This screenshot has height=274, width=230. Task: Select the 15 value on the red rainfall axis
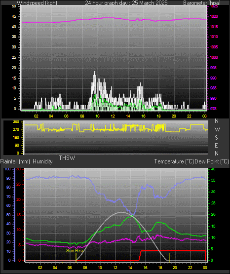pyautogui.click(x=19, y=215)
